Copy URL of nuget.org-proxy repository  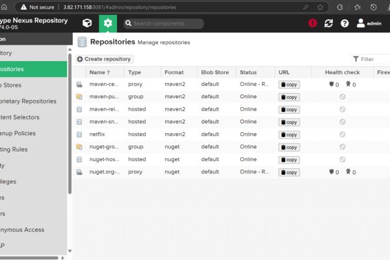pos(289,172)
